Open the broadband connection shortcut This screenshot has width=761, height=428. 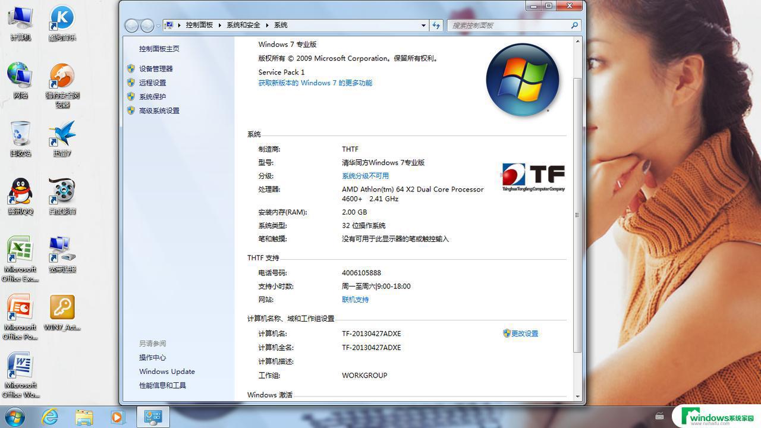(62, 255)
